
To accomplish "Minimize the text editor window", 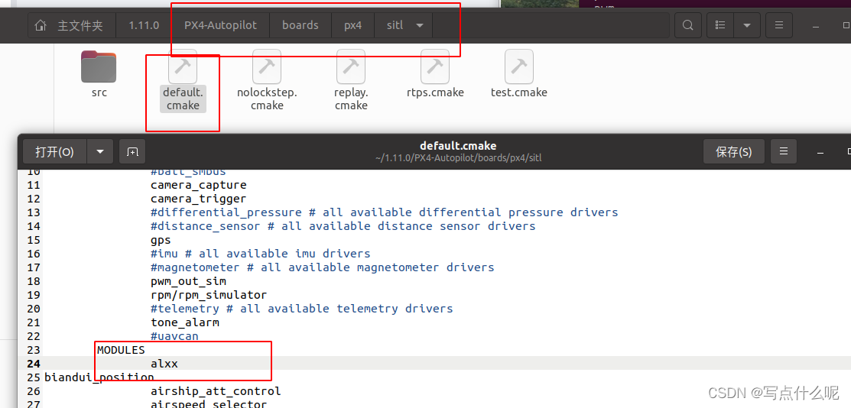I will [x=822, y=151].
